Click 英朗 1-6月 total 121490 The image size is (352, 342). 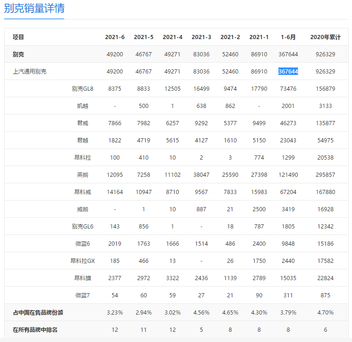click(x=288, y=175)
